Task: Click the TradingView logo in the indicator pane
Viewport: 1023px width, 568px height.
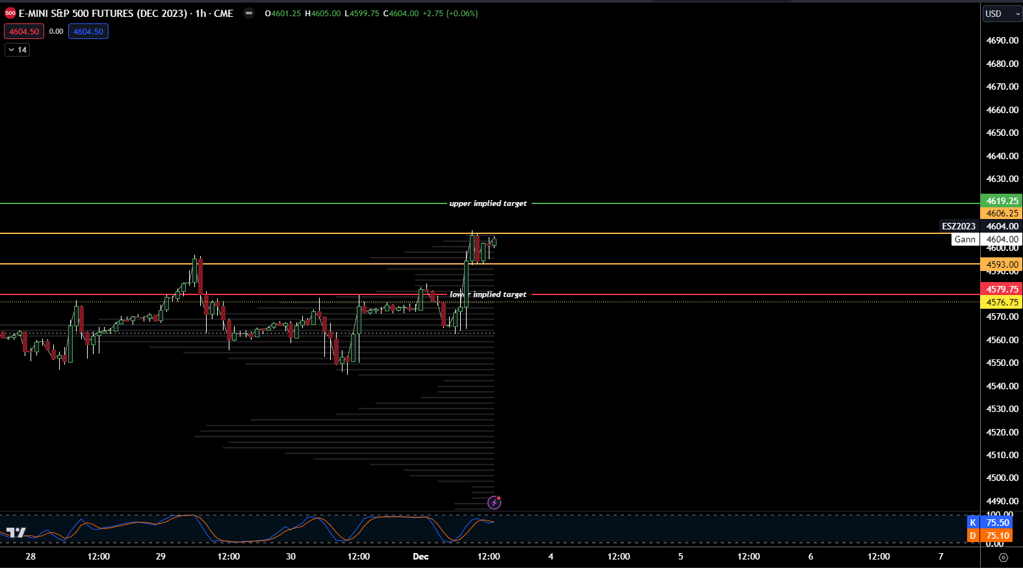Action: point(16,532)
